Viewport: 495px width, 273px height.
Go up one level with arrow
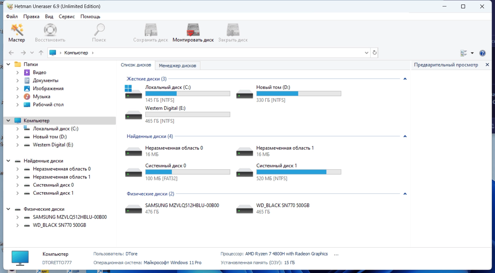tap(41, 53)
